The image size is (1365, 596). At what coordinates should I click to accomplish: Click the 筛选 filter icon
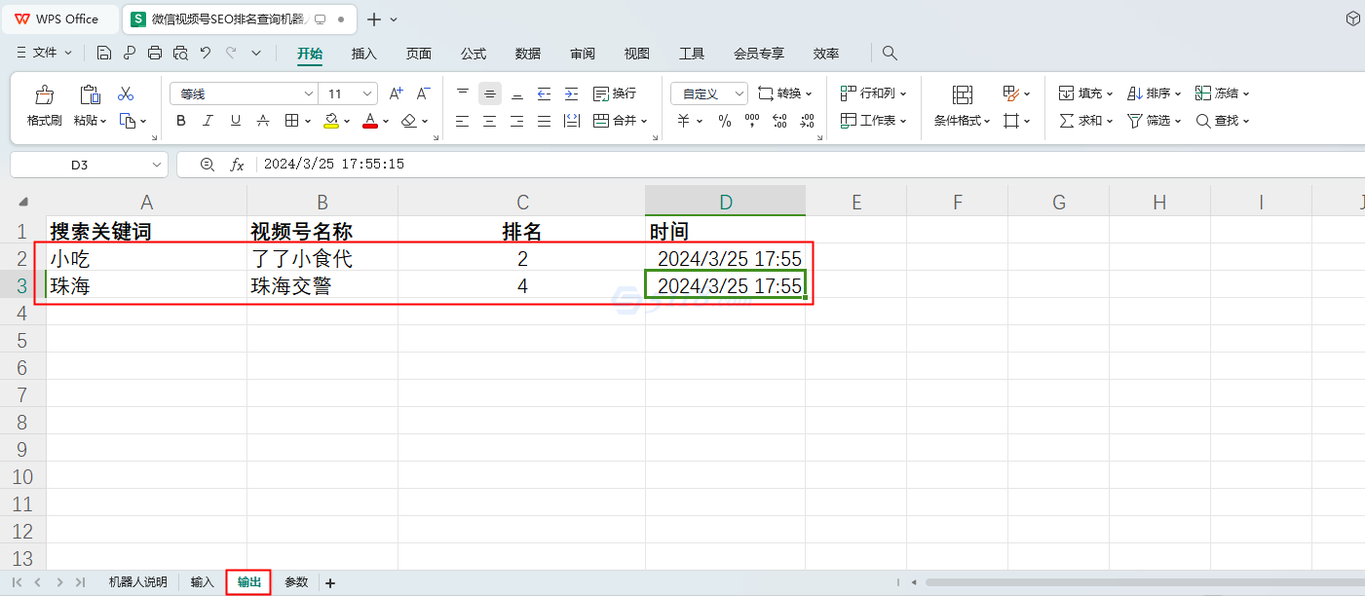click(x=1147, y=121)
